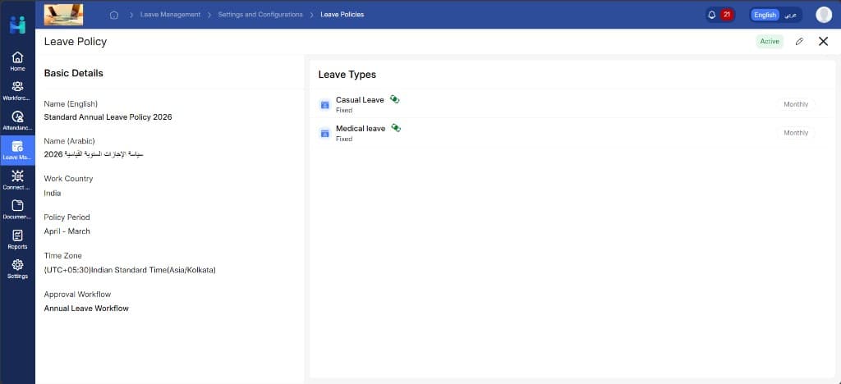The width and height of the screenshot is (841, 384).
Task: Click the Leave Types heading
Action: (347, 75)
